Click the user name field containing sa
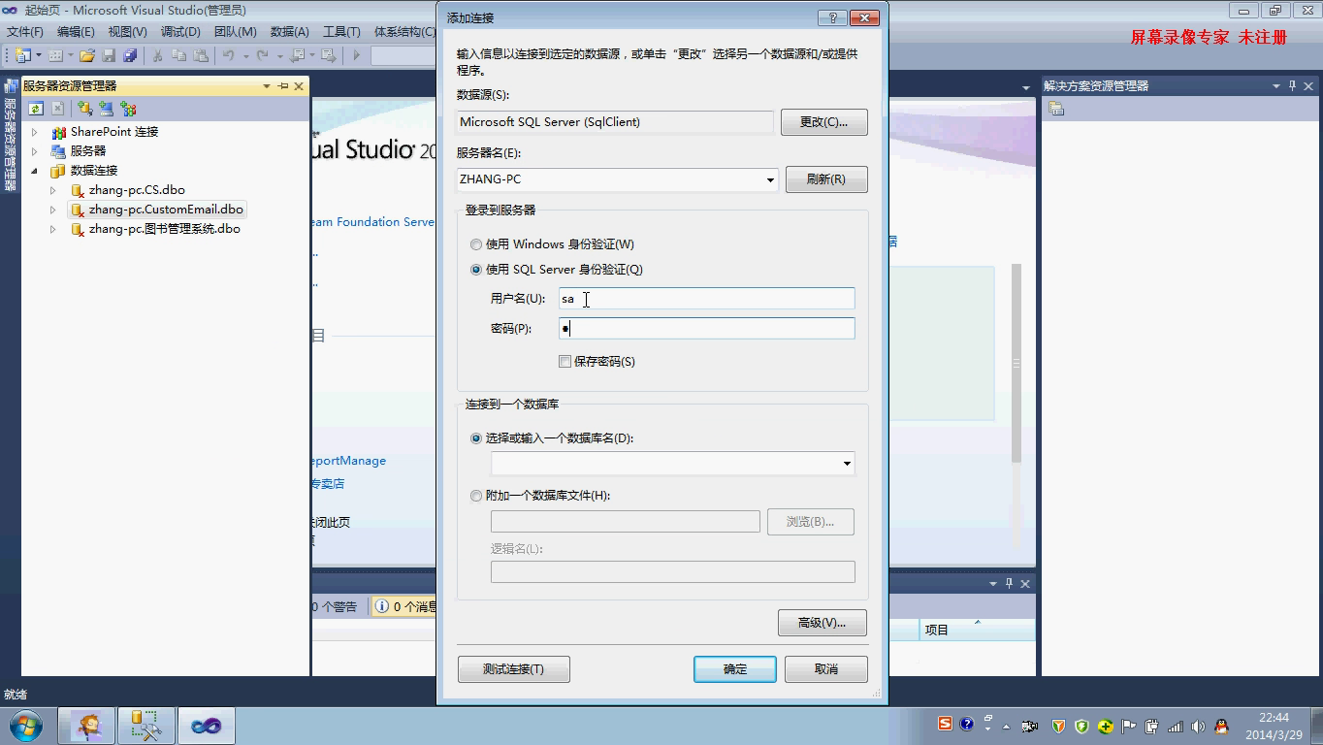The image size is (1323, 745). click(707, 299)
